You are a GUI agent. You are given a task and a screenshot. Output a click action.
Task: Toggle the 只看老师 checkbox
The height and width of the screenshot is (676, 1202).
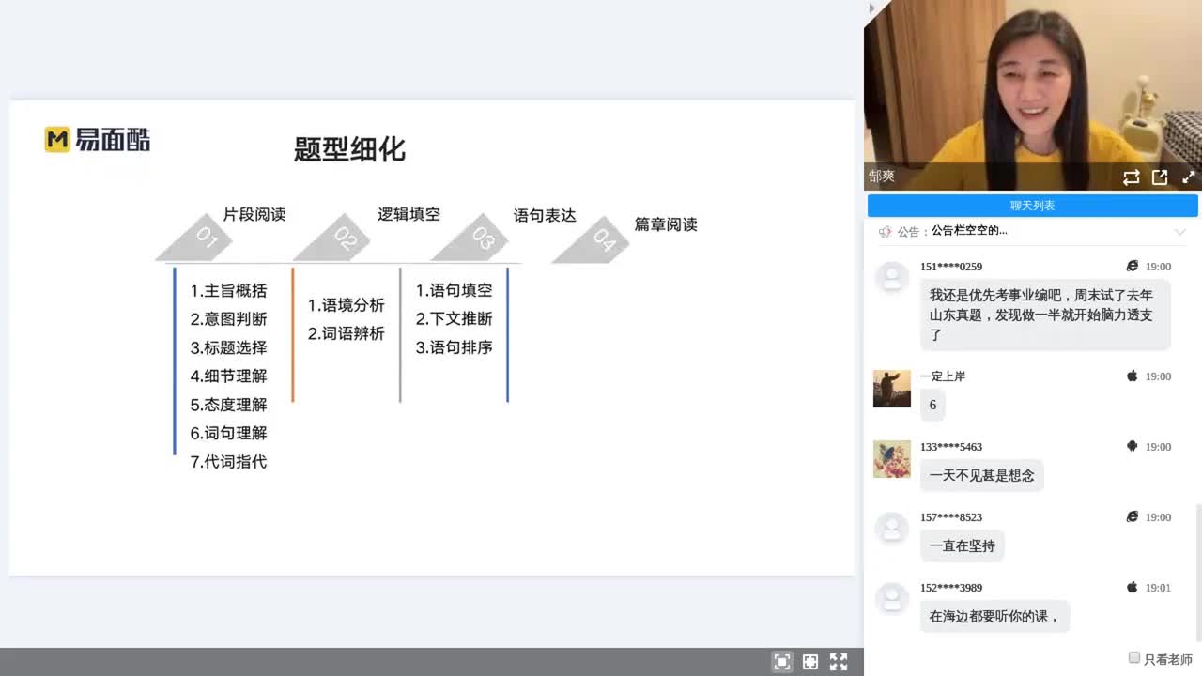(x=1134, y=658)
